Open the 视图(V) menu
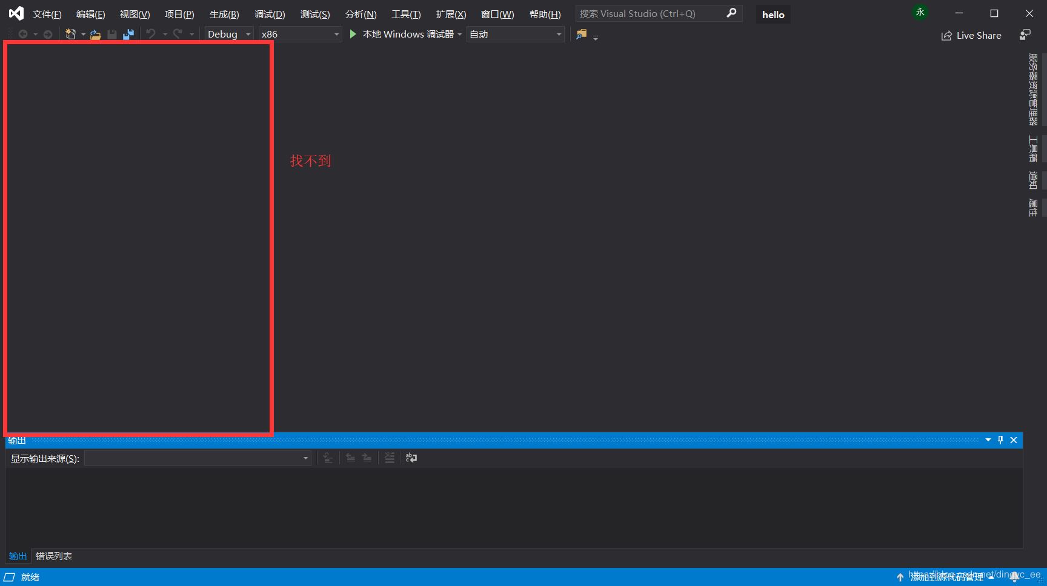 click(x=135, y=14)
